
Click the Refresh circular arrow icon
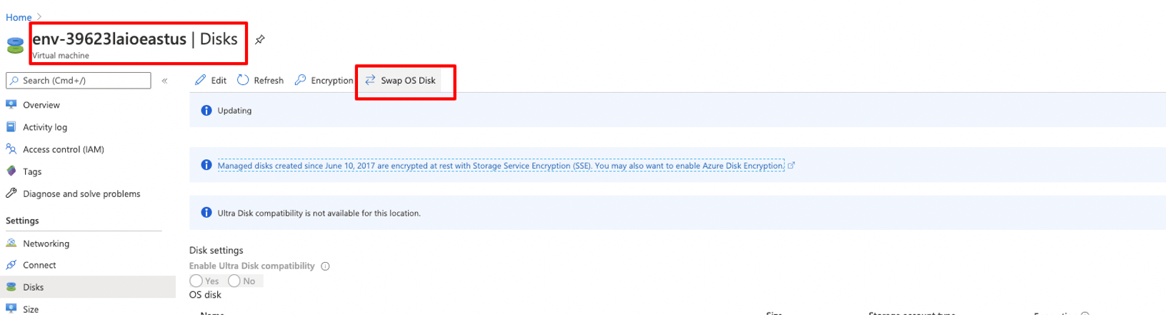pyautogui.click(x=243, y=80)
